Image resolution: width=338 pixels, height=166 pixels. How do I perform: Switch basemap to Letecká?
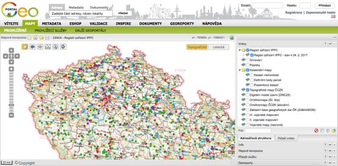[219, 47]
